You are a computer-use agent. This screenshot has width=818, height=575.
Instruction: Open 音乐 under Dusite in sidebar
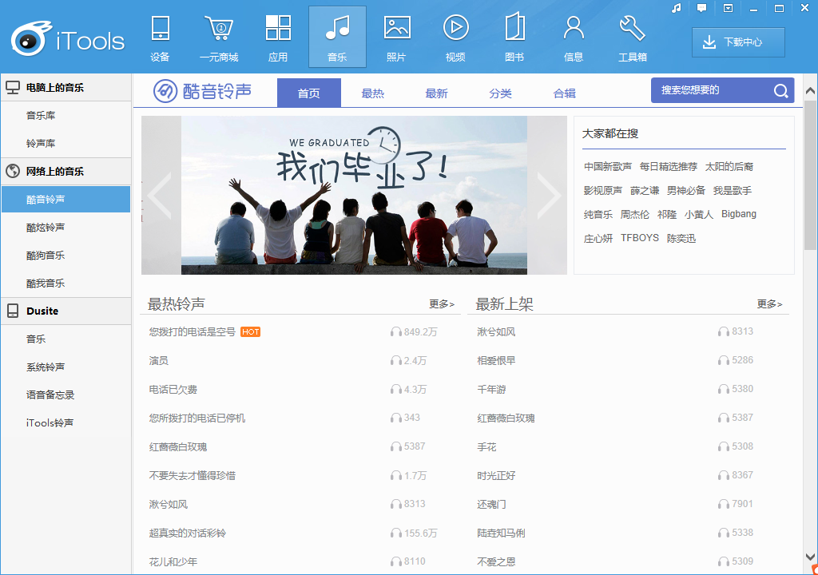pyautogui.click(x=66, y=339)
